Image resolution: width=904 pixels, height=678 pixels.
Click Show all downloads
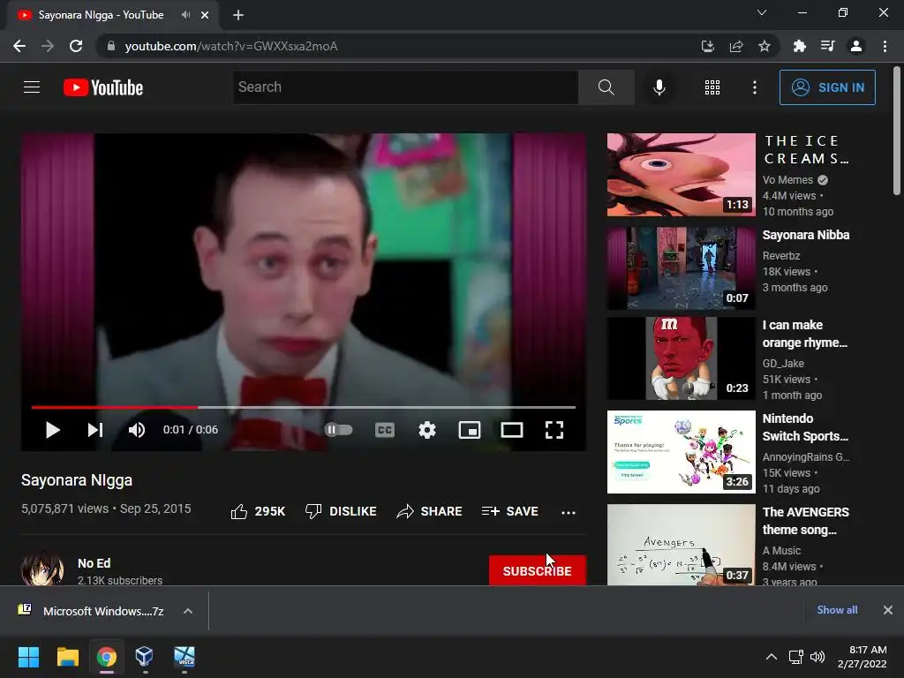coord(837,610)
